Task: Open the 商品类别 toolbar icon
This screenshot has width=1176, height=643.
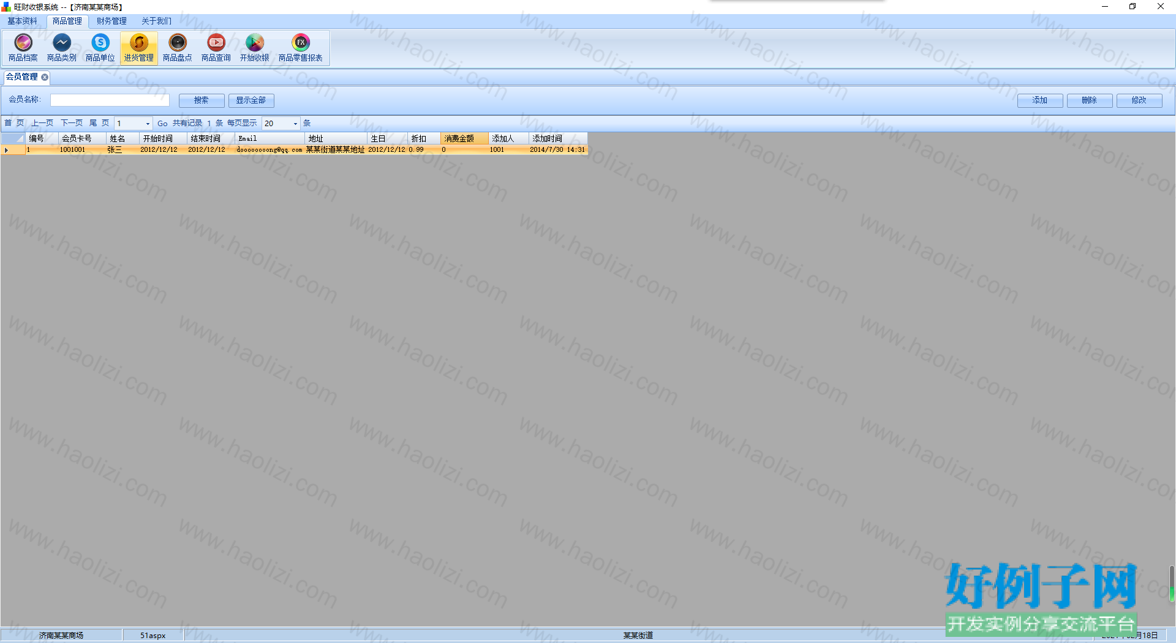Action: (x=62, y=48)
